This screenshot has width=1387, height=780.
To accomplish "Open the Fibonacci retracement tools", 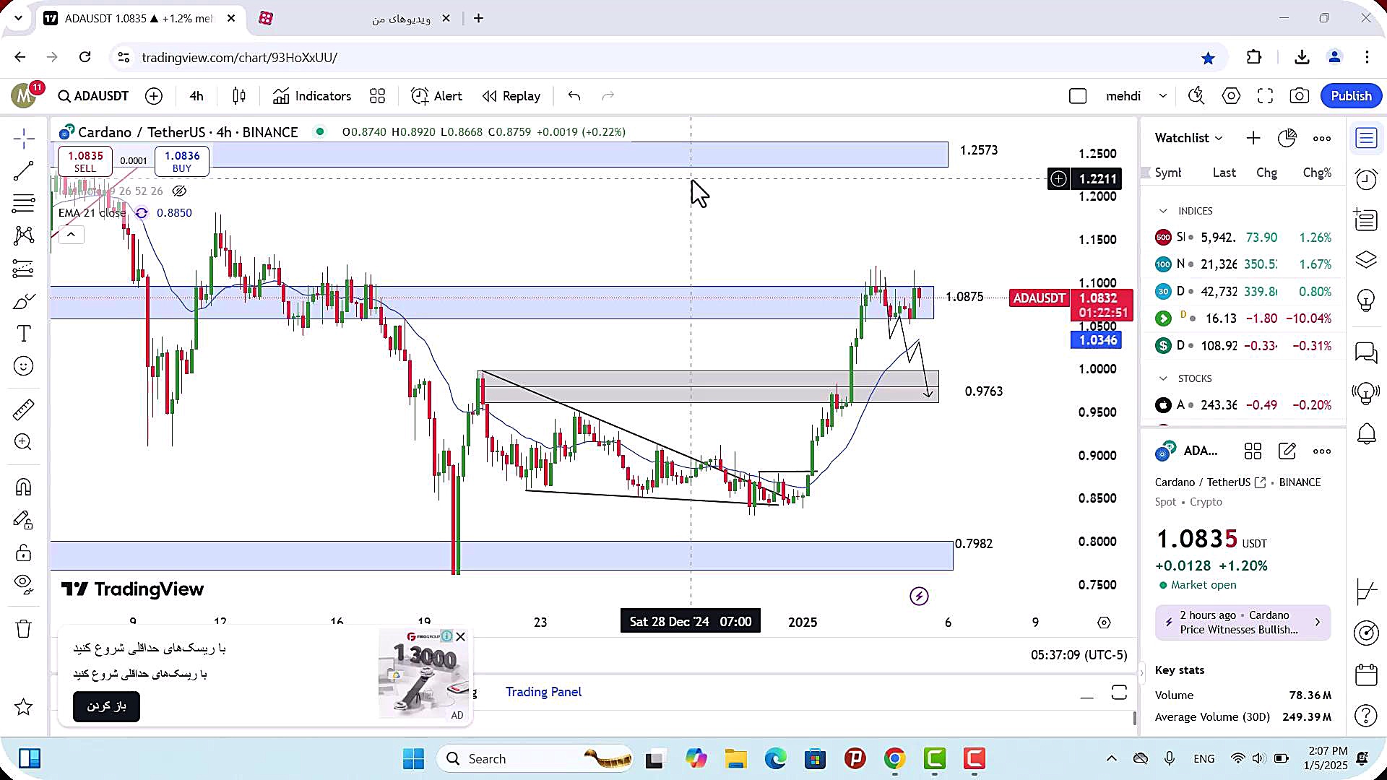I will coord(24,204).
